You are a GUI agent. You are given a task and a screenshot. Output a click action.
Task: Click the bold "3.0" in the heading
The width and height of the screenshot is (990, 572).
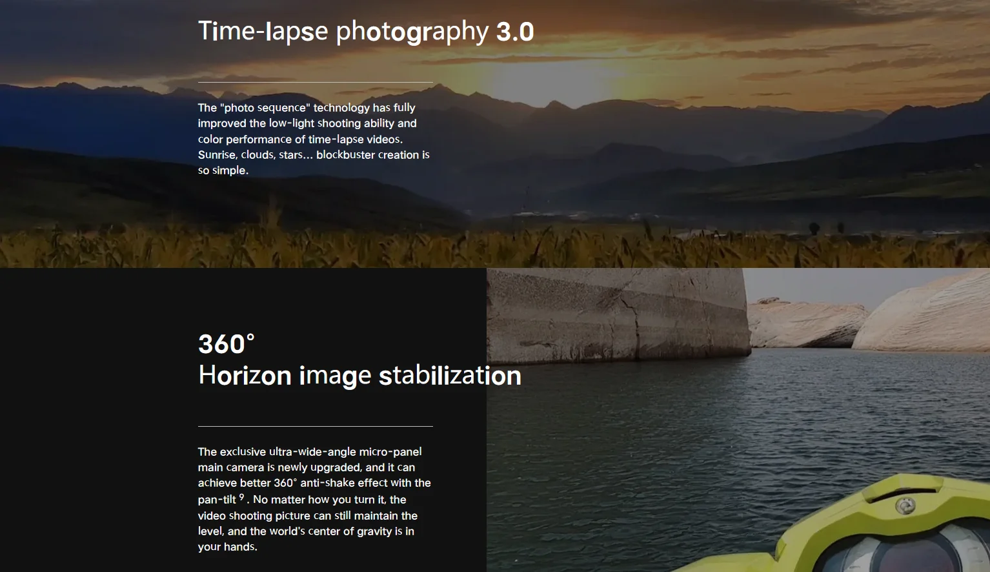[x=515, y=32]
